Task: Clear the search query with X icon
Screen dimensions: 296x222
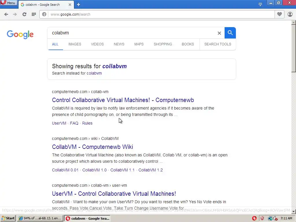Action: (219, 33)
